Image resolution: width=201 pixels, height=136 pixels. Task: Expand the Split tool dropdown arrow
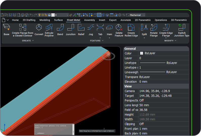click(x=144, y=38)
